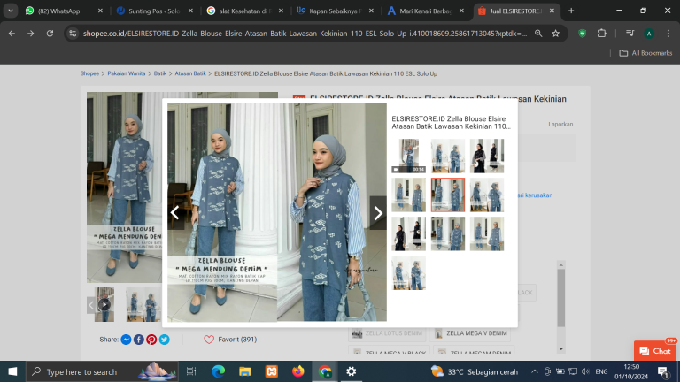
Task: Open the Chrome three-dot menu
Action: pyautogui.click(x=668, y=34)
